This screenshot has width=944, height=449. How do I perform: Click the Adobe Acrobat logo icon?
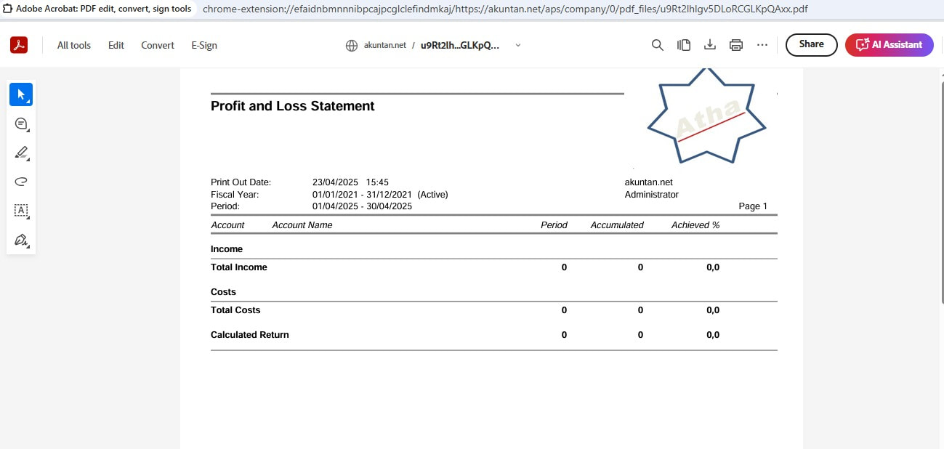(19, 45)
